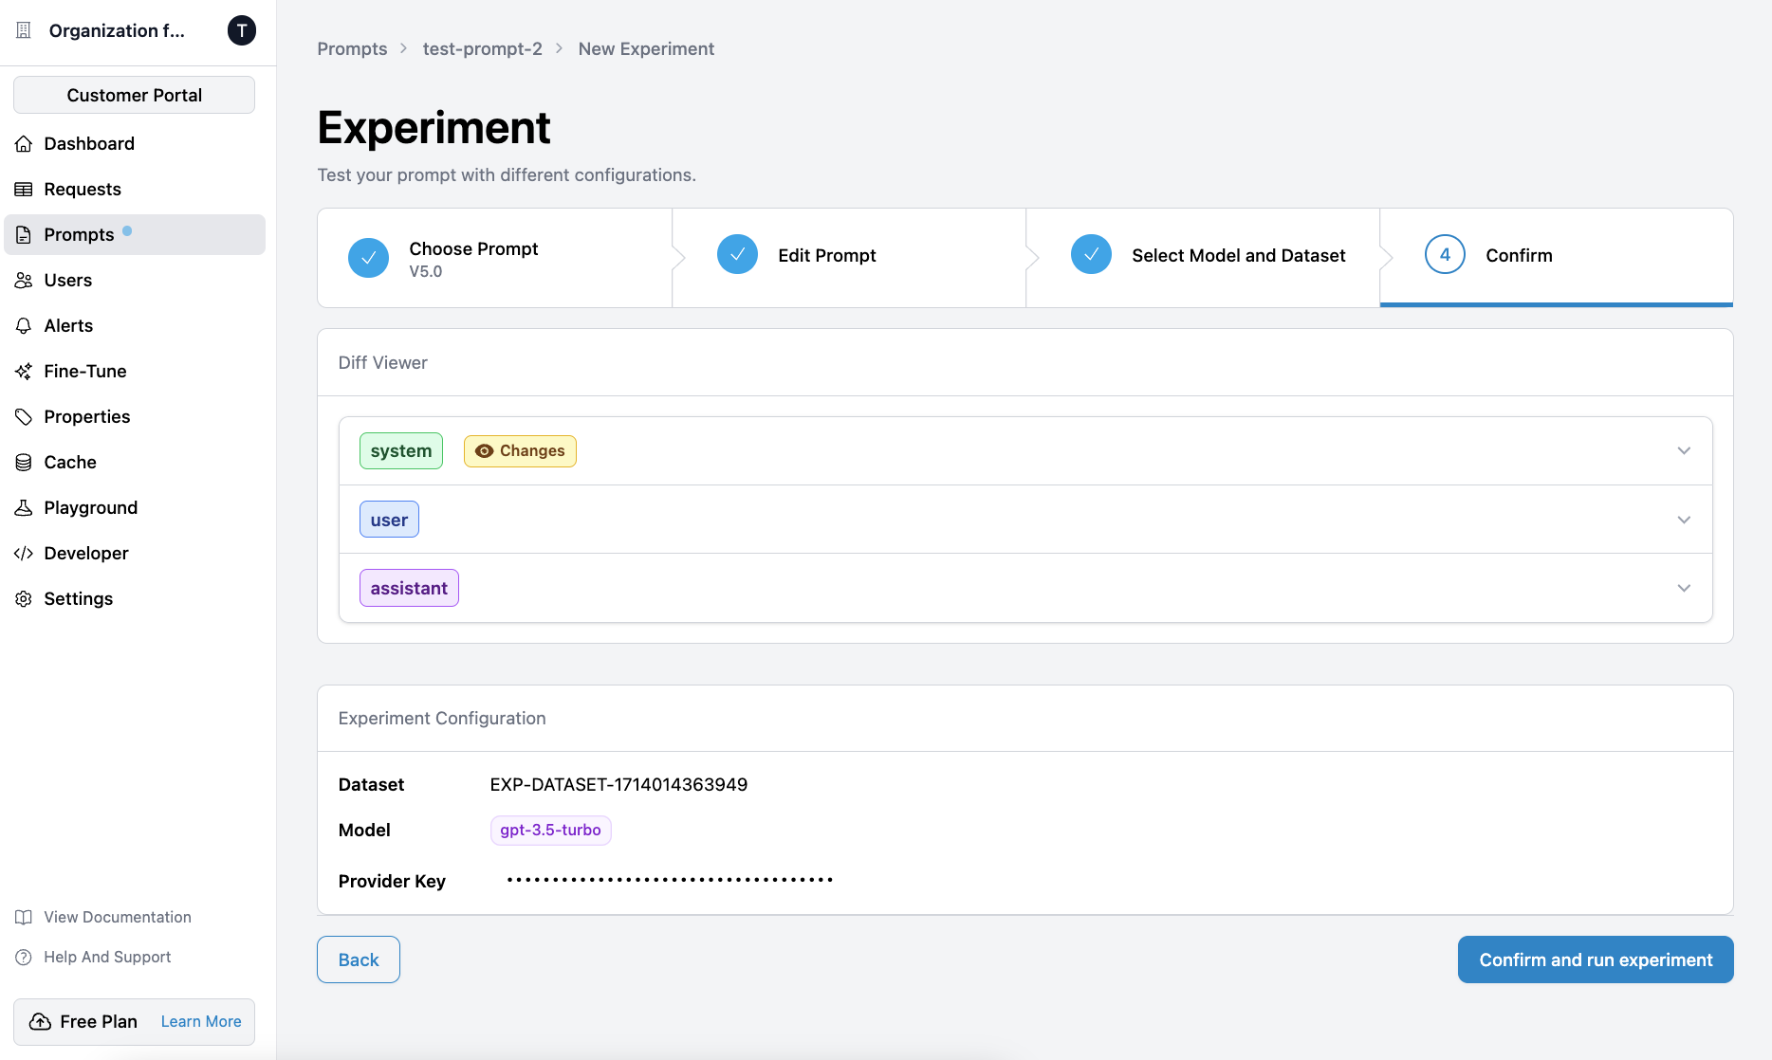The width and height of the screenshot is (1772, 1060).
Task: Open Learn More about the Free Plan
Action: pos(200,1021)
